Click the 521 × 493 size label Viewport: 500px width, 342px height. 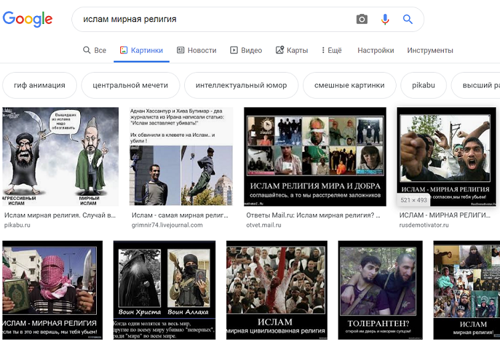point(414,200)
